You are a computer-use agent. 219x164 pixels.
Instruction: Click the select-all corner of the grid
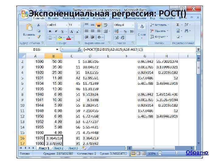[x=22, y=56]
